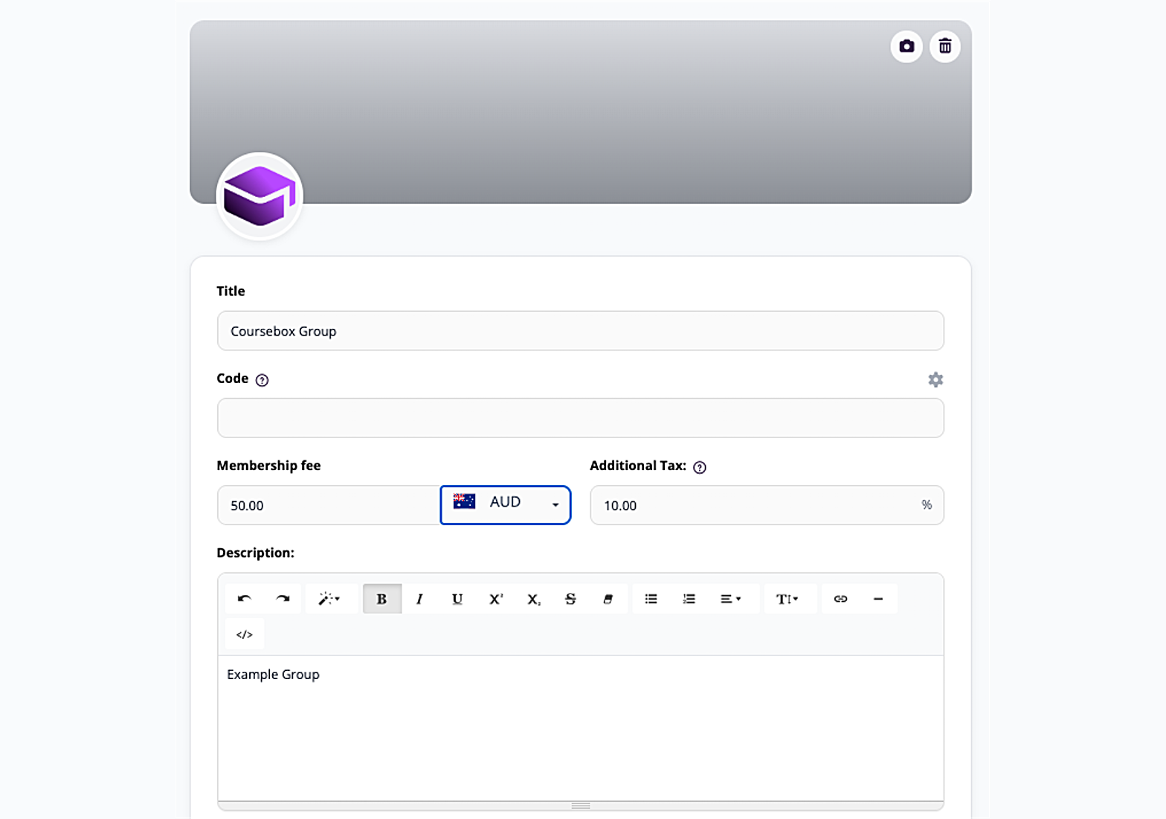Click the empty Code input field
Image resolution: width=1166 pixels, height=819 pixels.
(x=580, y=418)
